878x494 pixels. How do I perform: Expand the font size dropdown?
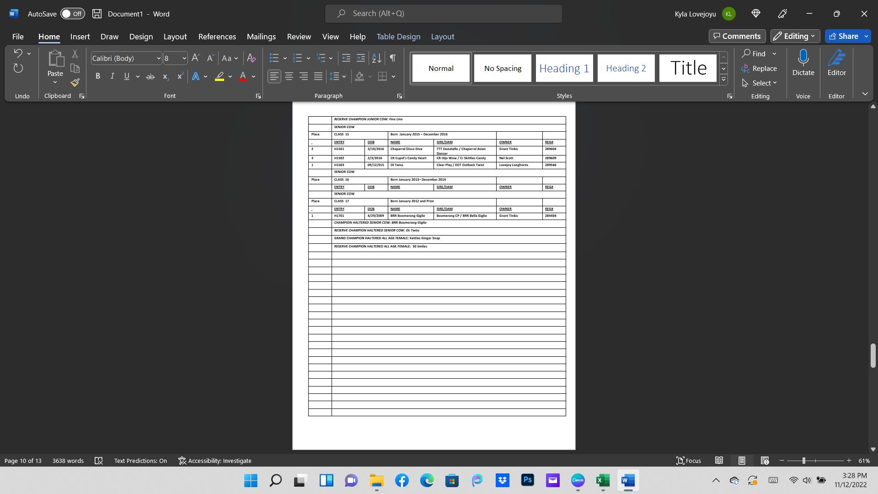[x=184, y=58]
